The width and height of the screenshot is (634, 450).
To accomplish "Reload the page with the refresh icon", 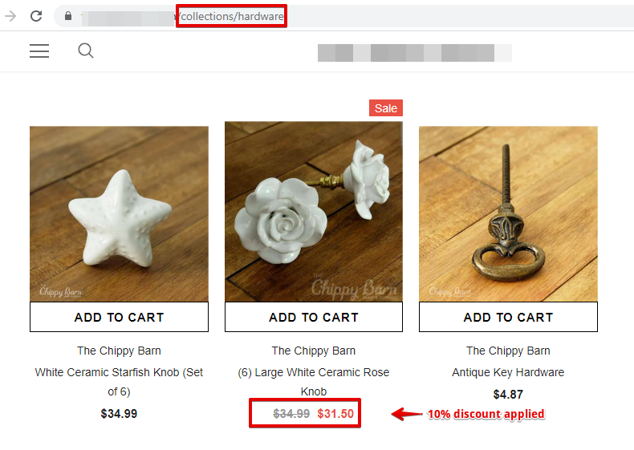I will tap(36, 16).
